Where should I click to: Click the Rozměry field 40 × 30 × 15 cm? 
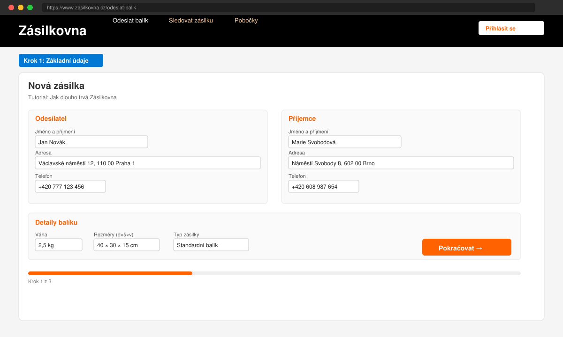click(x=127, y=245)
